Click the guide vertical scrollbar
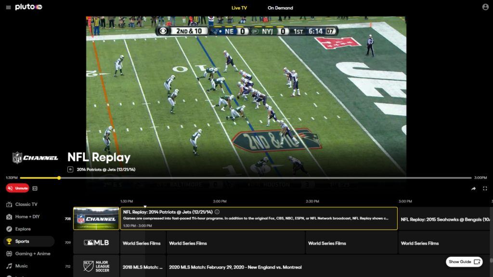Viewport: 493px width, 277px height. point(491,261)
